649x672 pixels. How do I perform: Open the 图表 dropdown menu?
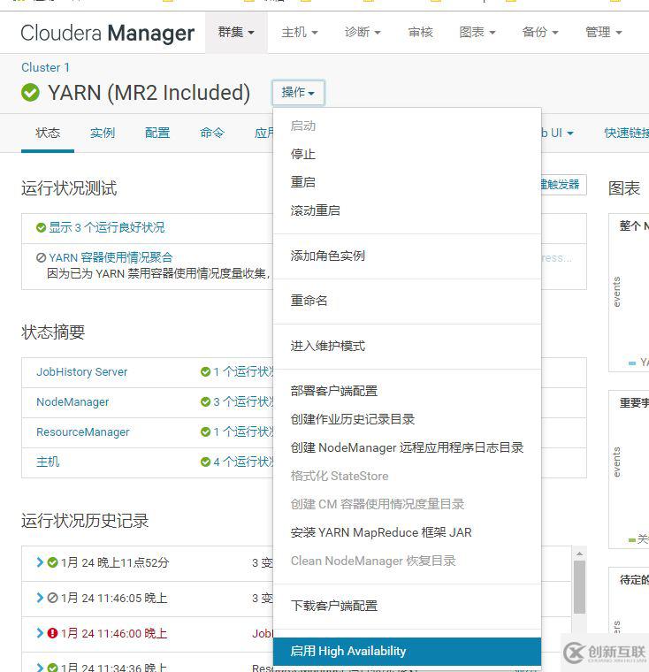(x=477, y=32)
